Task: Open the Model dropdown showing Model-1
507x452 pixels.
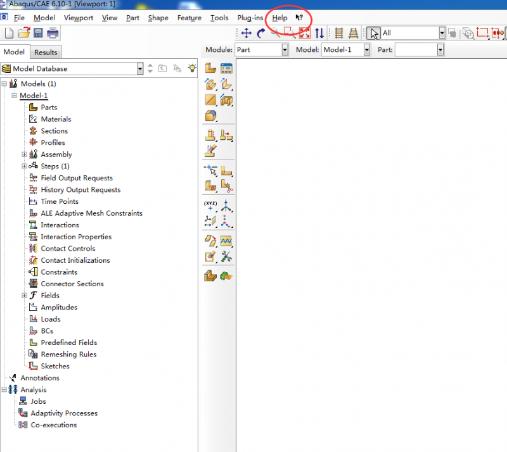Action: 367,50
